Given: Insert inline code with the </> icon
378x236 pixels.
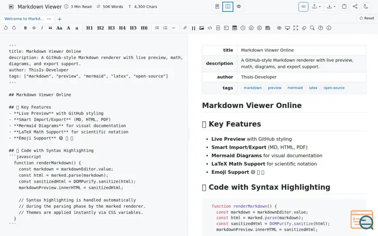Looking at the screenshot, I should pyautogui.click(x=210, y=28).
